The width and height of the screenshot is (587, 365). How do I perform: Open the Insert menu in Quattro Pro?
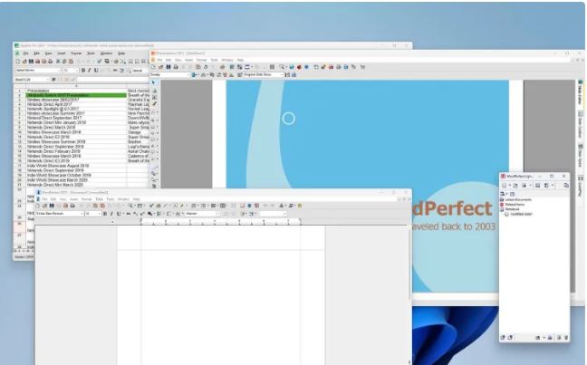click(x=61, y=53)
